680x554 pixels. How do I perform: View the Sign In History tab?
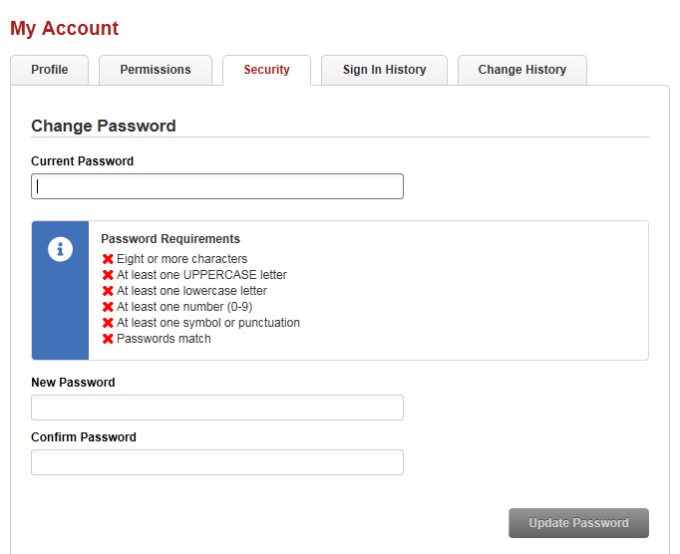coord(384,70)
